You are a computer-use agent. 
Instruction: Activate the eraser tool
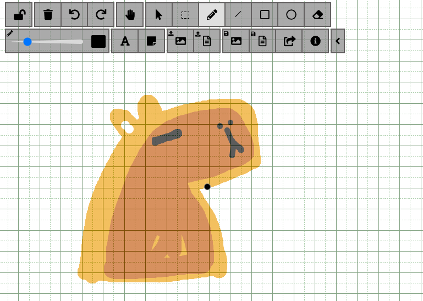coord(317,15)
